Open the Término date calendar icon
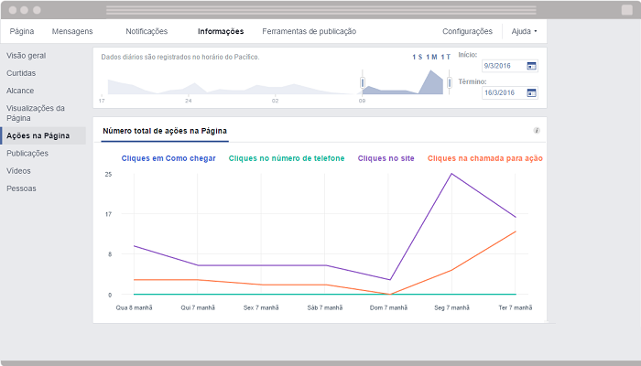 [x=531, y=92]
